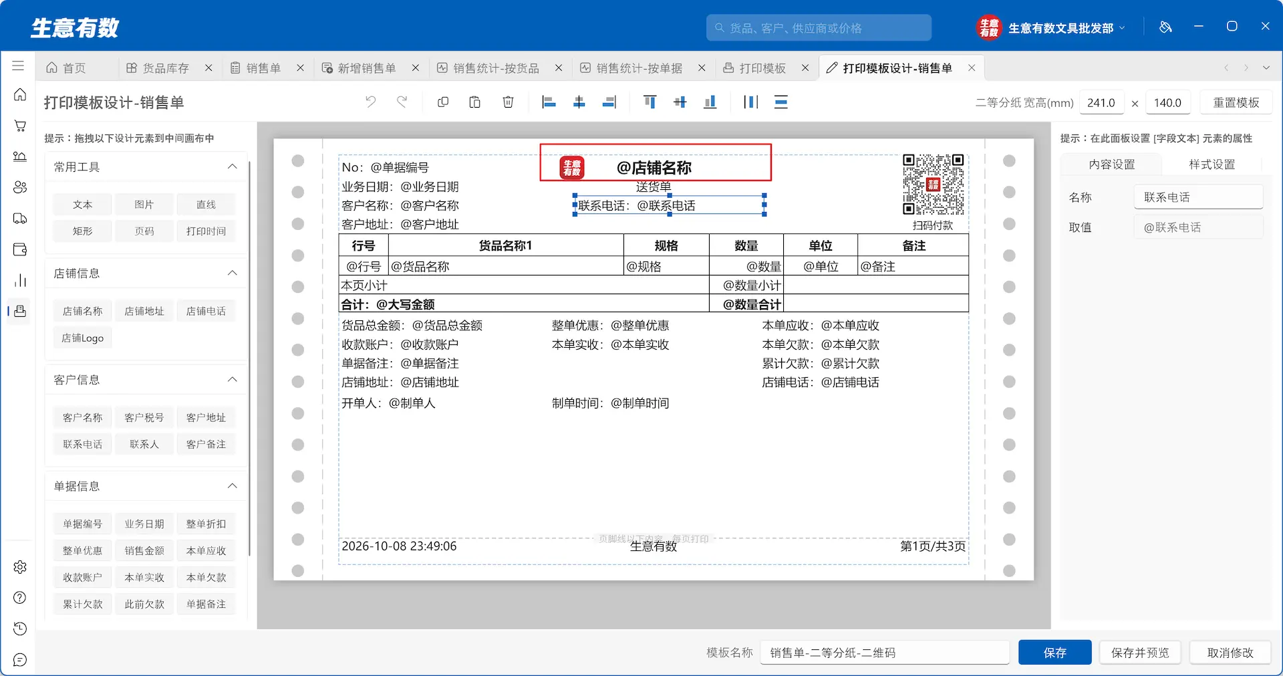Collapse the 单据信息 section
The image size is (1283, 676).
click(232, 485)
